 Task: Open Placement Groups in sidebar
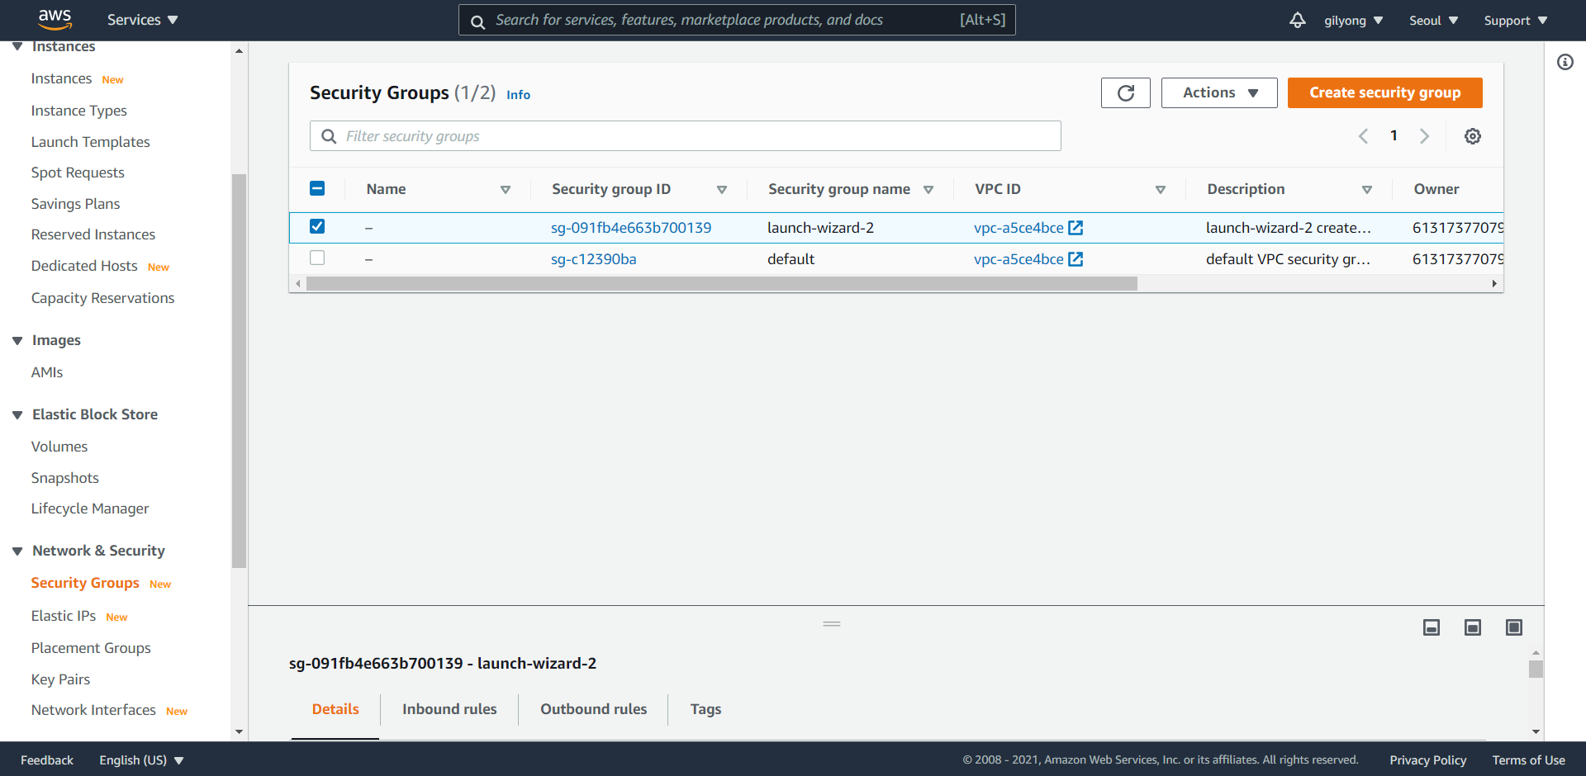[x=91, y=648]
